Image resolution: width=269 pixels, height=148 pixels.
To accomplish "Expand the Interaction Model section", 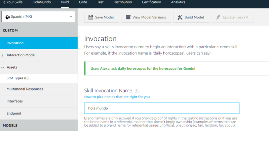I will coord(3,55).
